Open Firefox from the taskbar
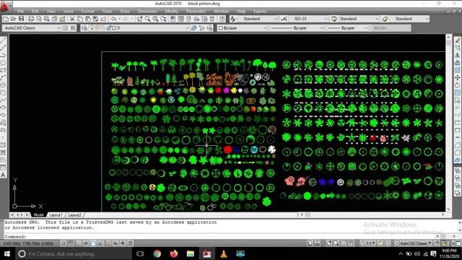This screenshot has width=462, height=260. [174, 253]
